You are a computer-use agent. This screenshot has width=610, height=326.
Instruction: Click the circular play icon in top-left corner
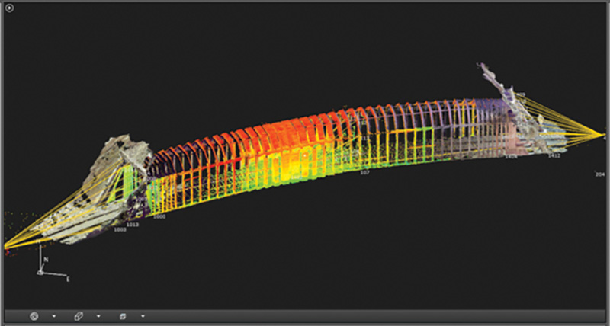(x=10, y=8)
